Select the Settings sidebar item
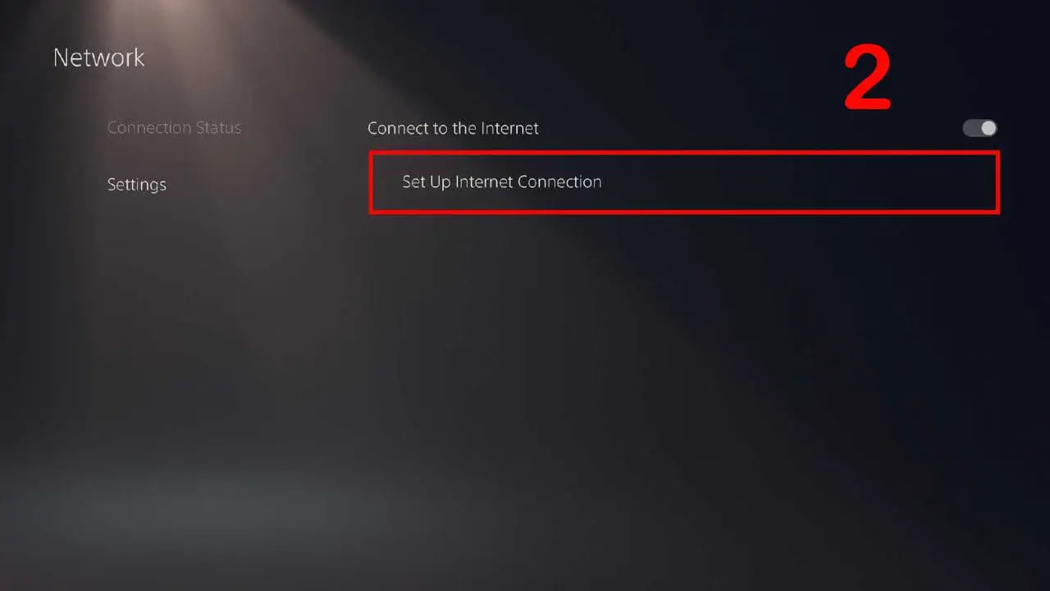The height and width of the screenshot is (591, 1050). tap(137, 185)
